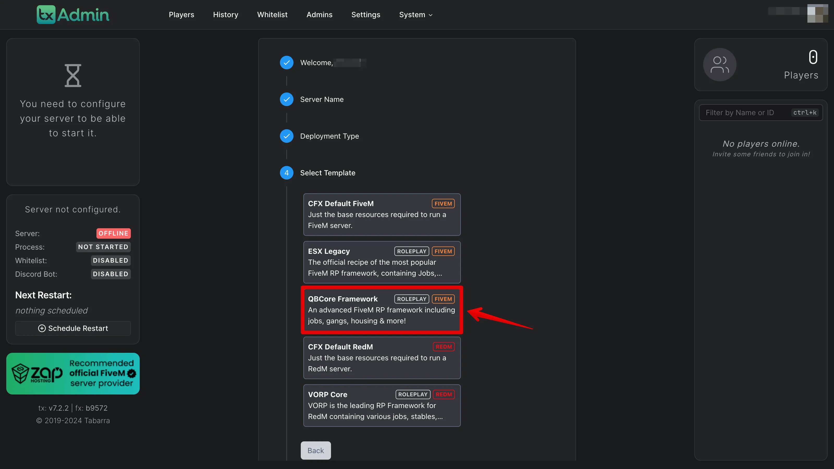
Task: Click the ROLEPLAY tag on ESX Legacy
Action: [x=412, y=251]
